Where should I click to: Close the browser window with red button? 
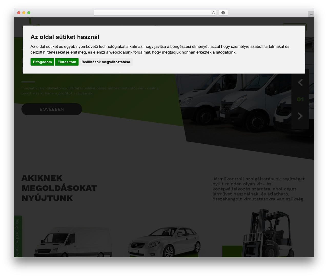point(19,13)
